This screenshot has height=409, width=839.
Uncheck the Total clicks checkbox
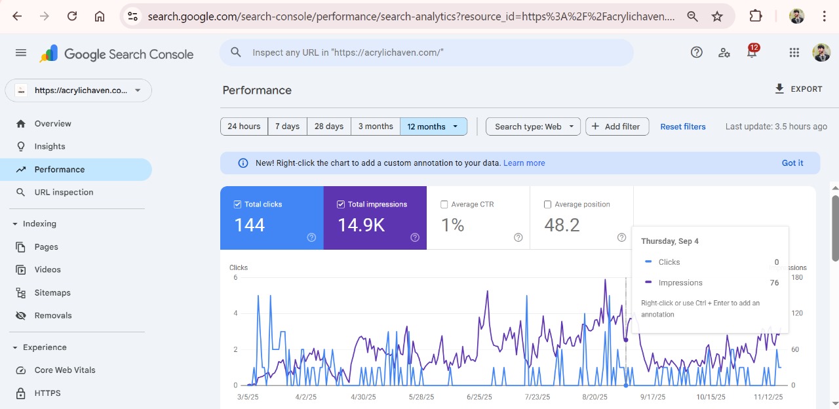237,204
